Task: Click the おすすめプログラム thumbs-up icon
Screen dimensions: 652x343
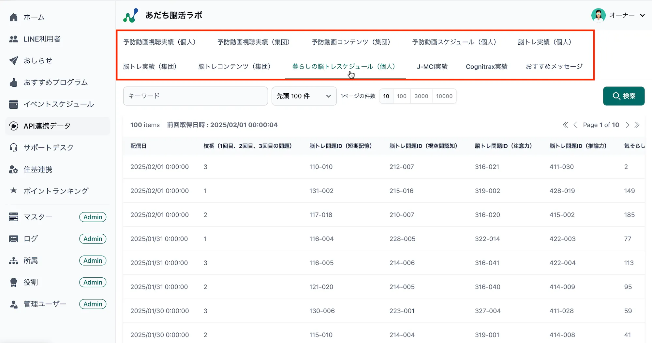Action: click(13, 82)
